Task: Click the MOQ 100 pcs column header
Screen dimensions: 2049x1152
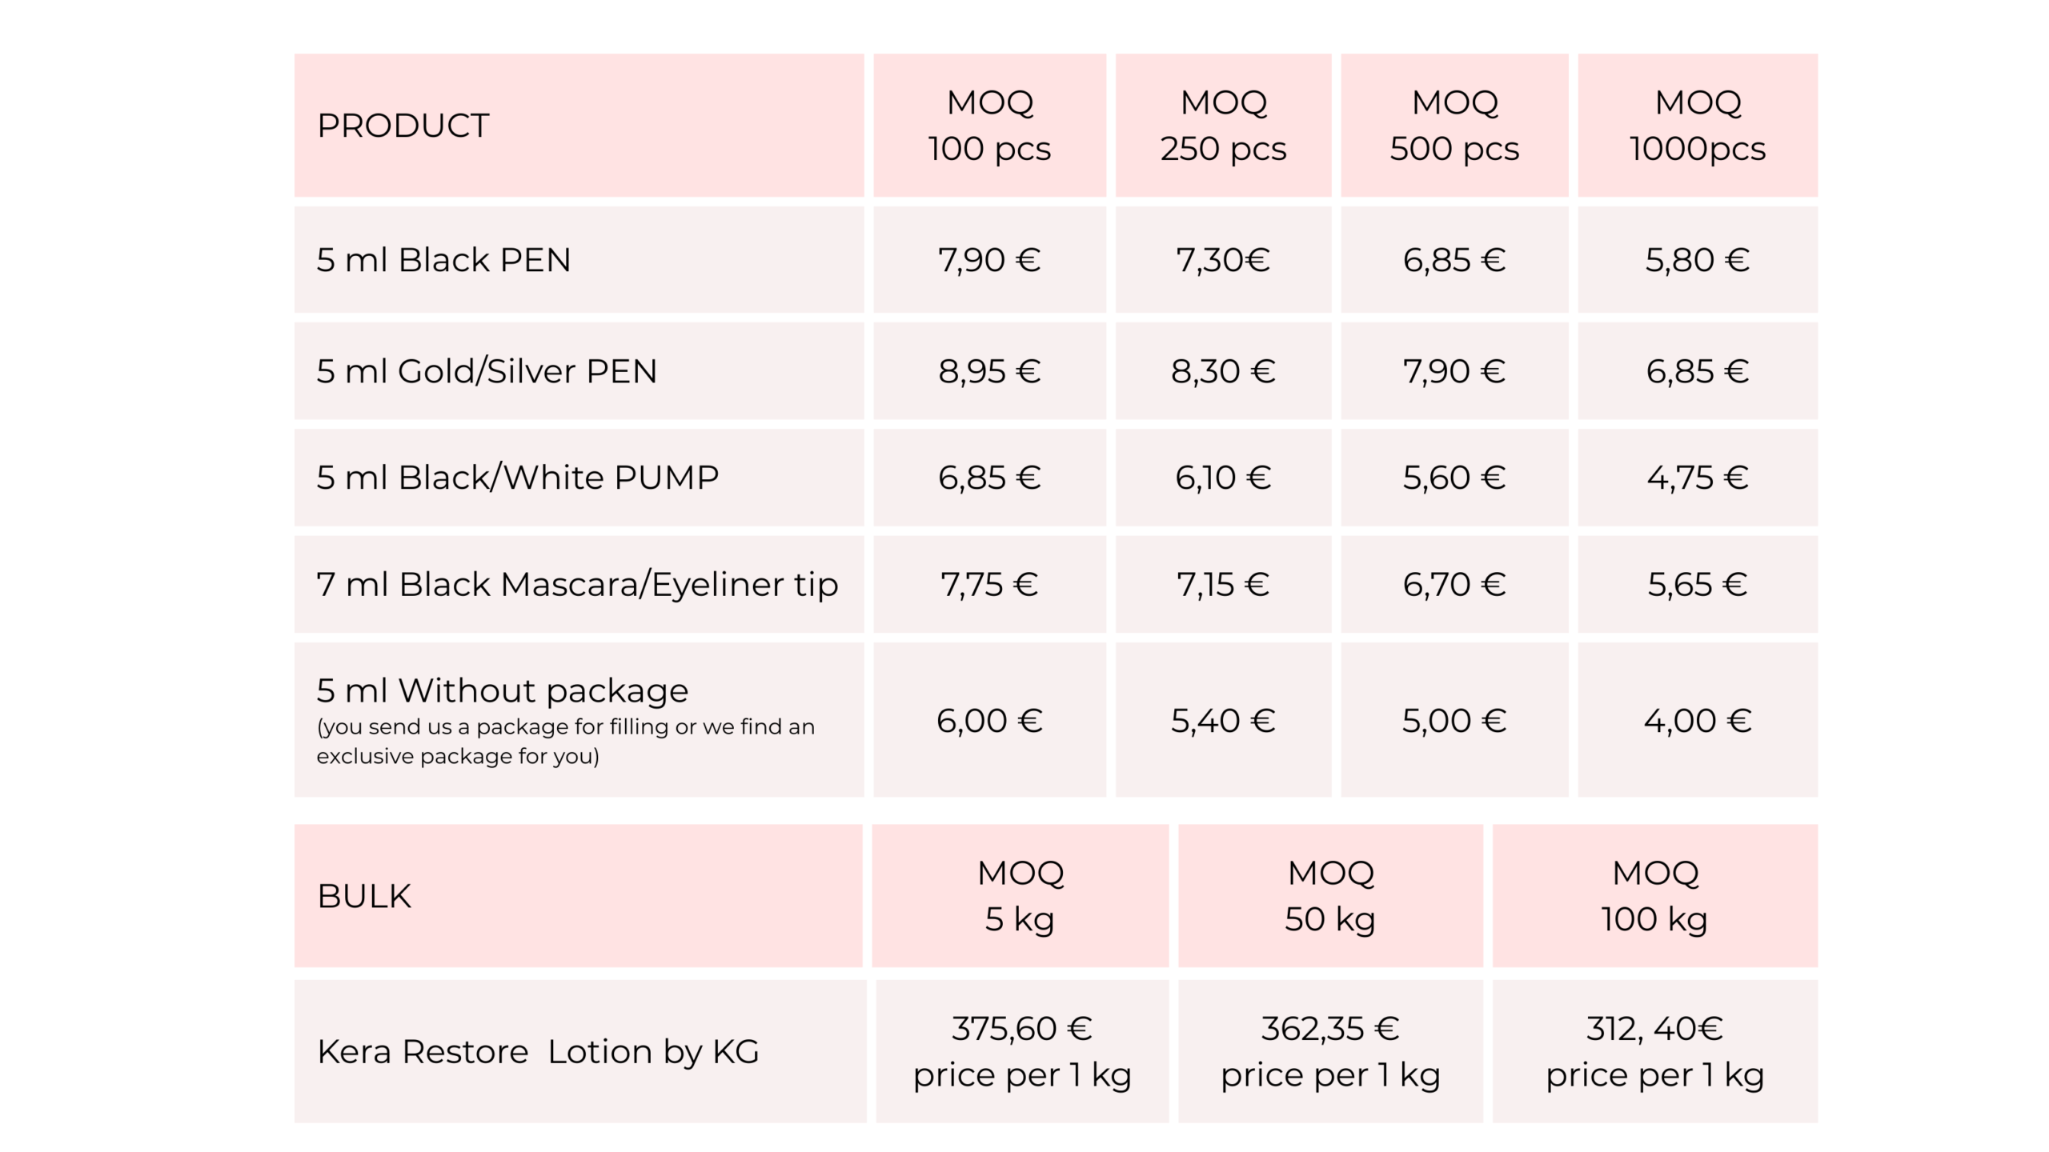Action: pos(989,126)
